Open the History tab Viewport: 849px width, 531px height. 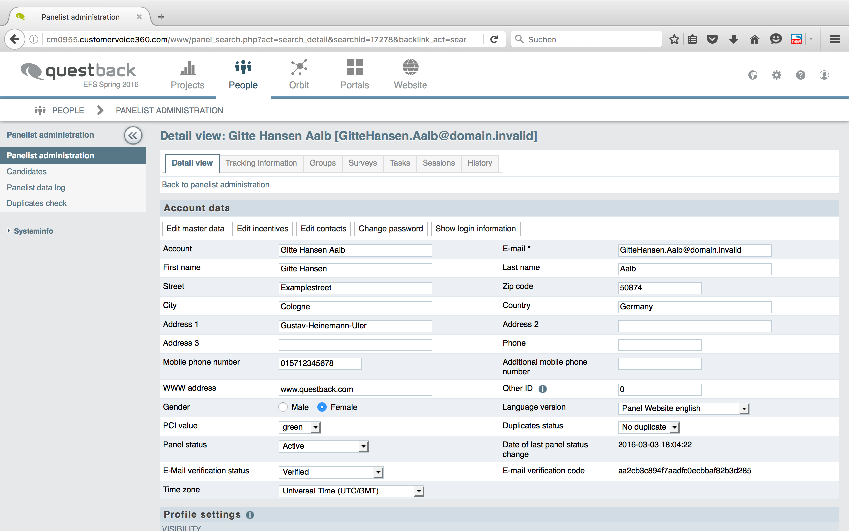click(479, 163)
